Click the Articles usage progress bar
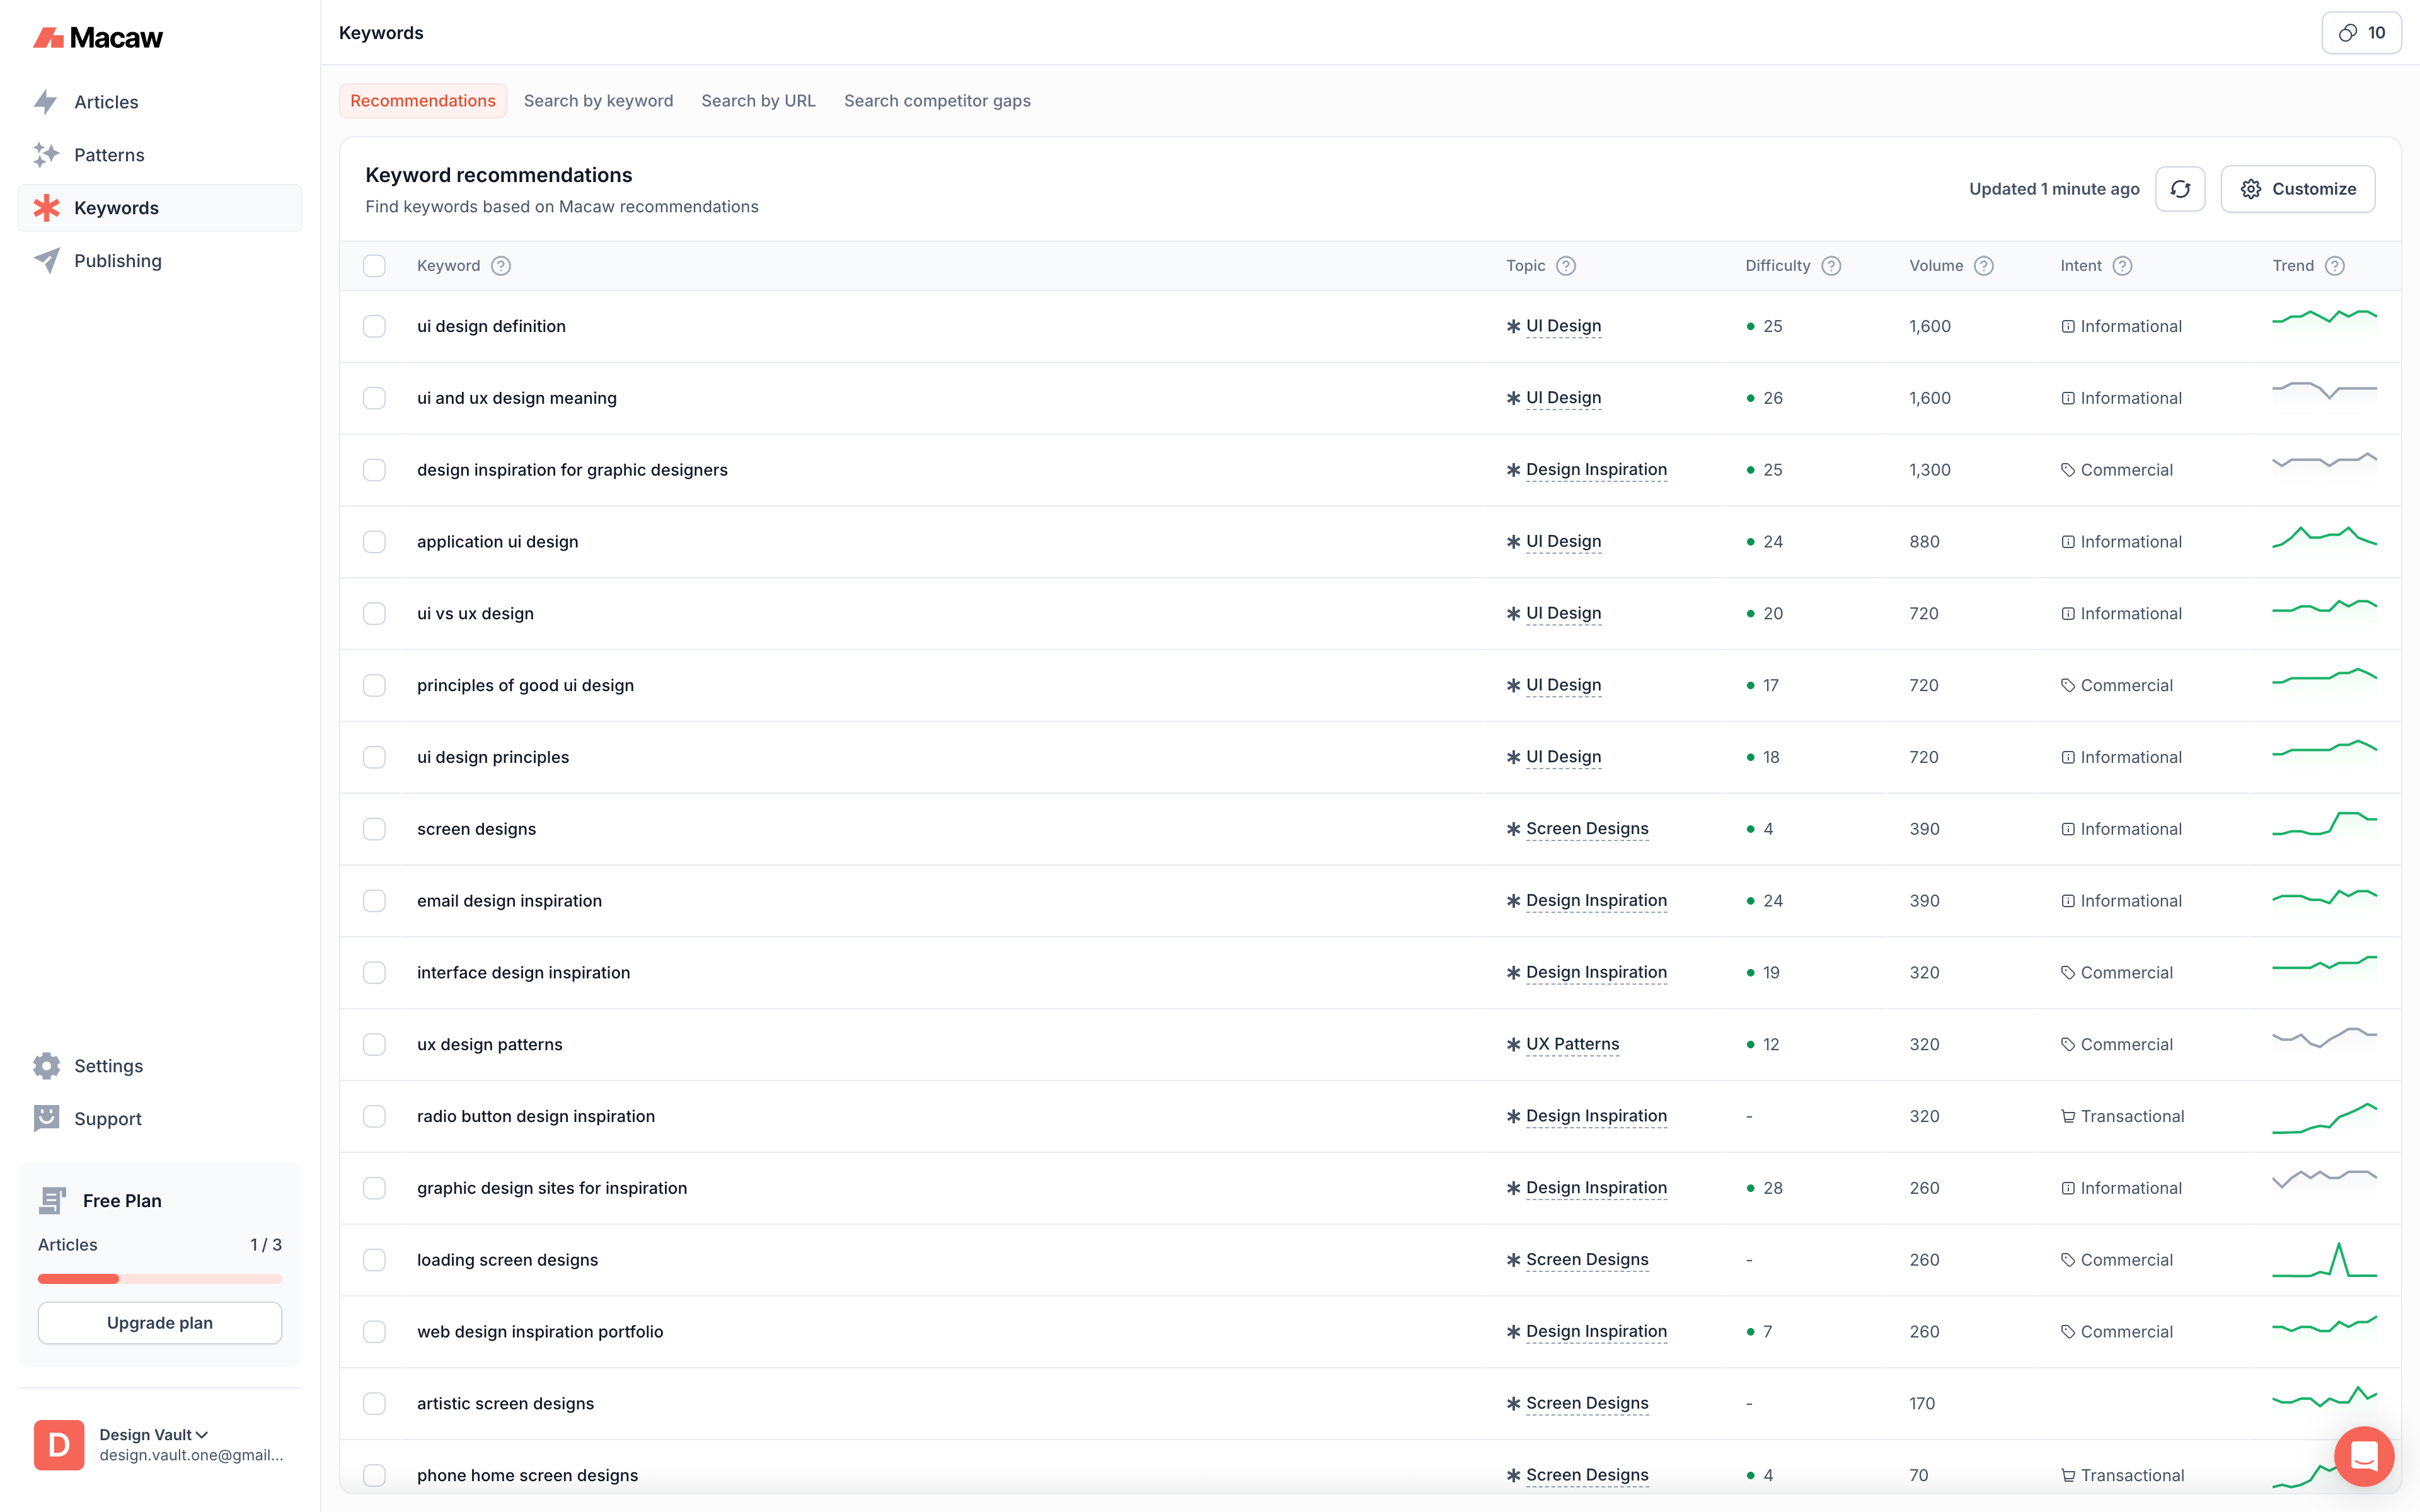The height and width of the screenshot is (1512, 2420). 160,1278
